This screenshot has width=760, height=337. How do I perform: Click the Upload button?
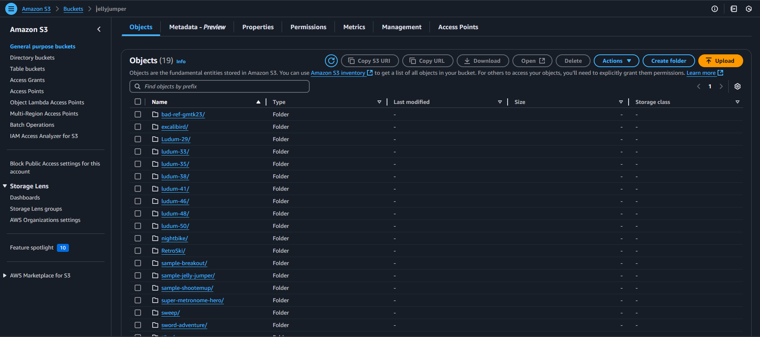(720, 61)
